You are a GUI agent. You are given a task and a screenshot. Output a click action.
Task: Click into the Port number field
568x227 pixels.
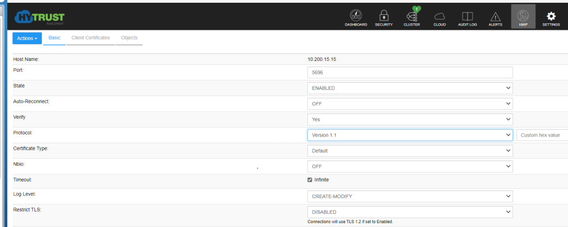pos(409,72)
